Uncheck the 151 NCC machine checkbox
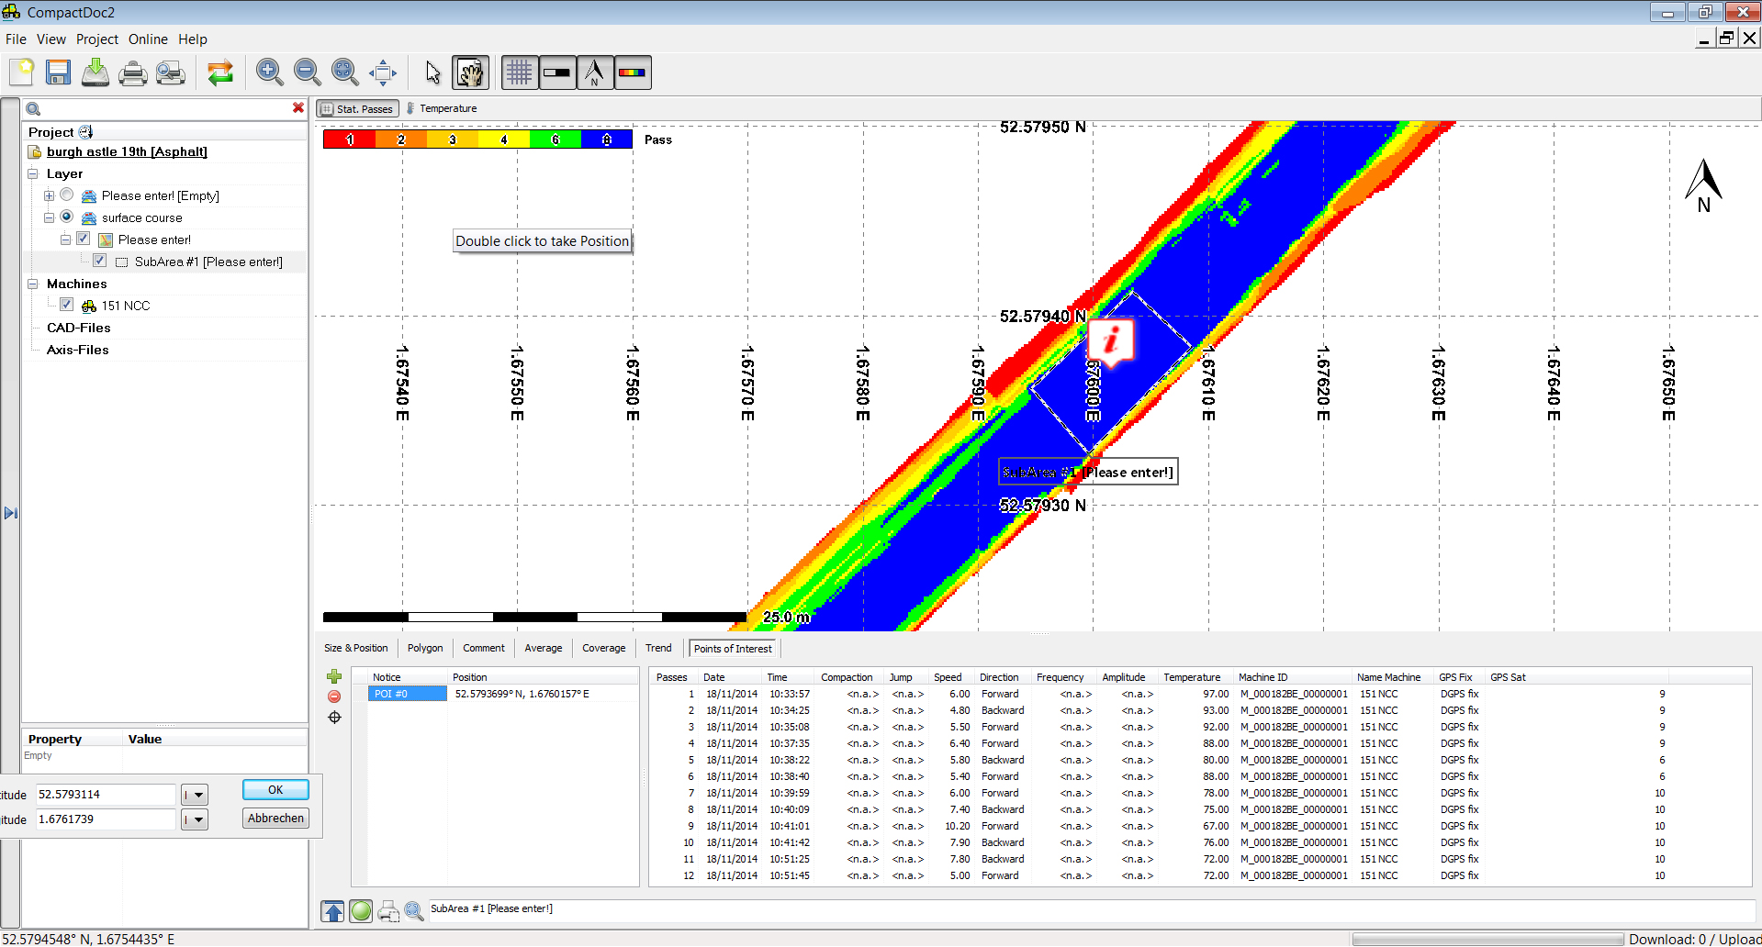 point(67,305)
